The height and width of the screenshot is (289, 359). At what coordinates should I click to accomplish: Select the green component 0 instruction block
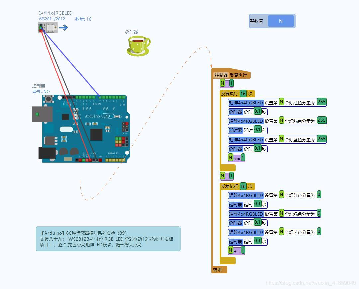[x=275, y=214]
